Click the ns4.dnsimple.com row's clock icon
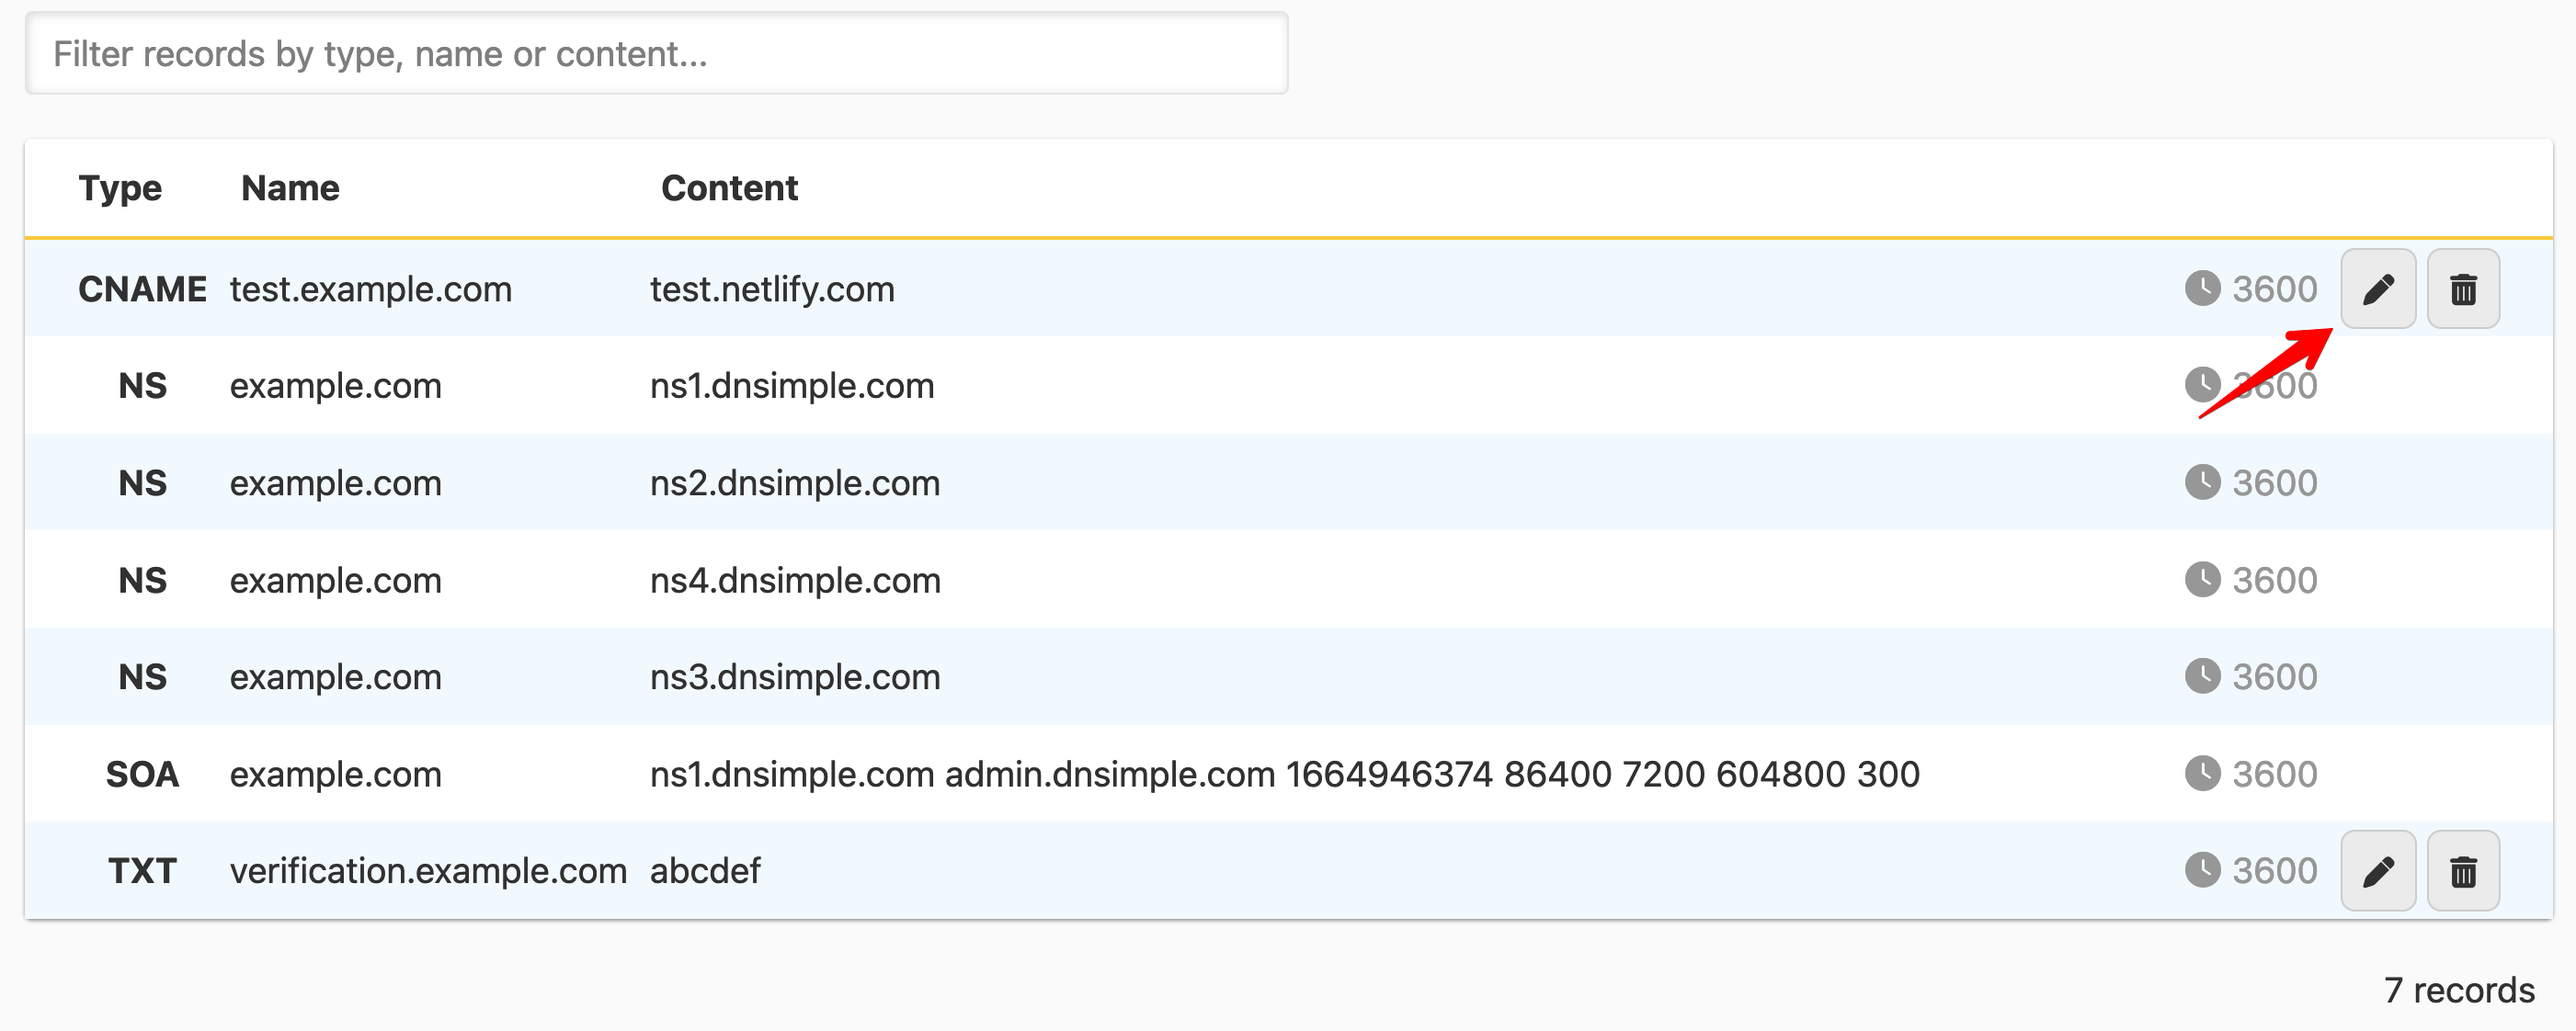 tap(2202, 580)
